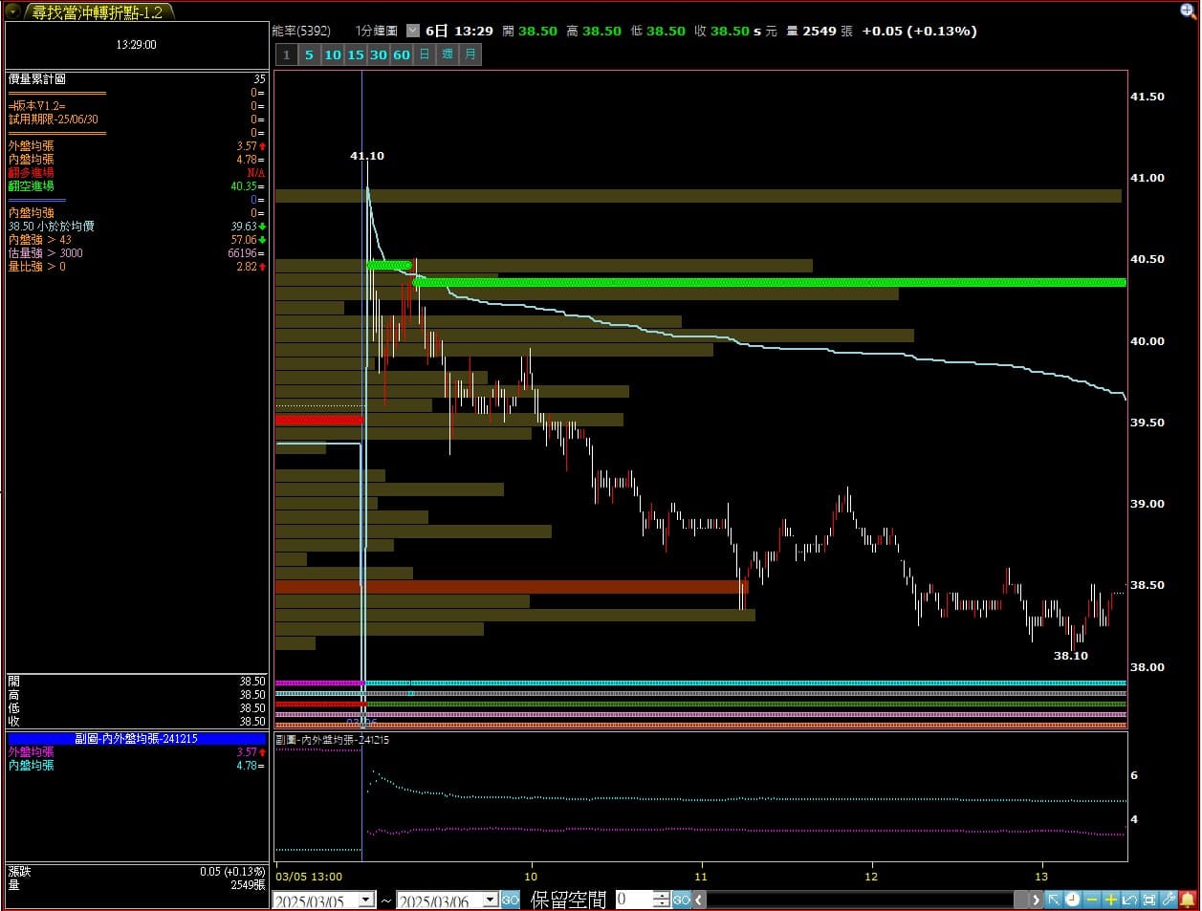Switch to the 日 daily chart tab
Screen dimensions: 1202x911
tap(425, 54)
